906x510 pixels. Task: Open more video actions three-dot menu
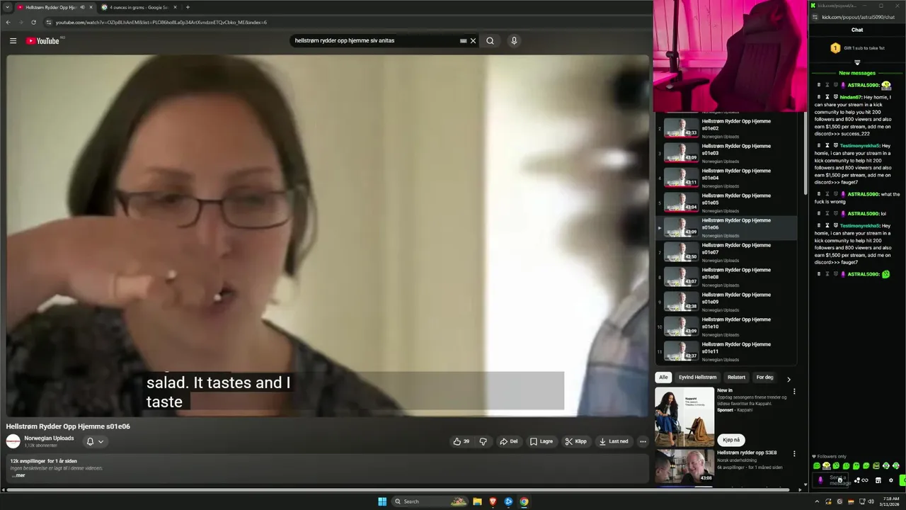point(643,441)
